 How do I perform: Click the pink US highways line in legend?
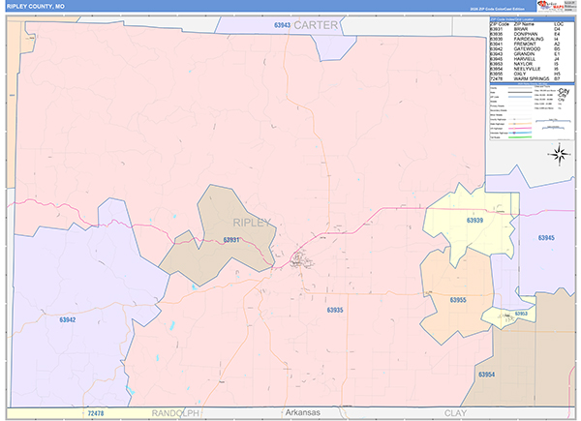pyautogui.click(x=520, y=129)
